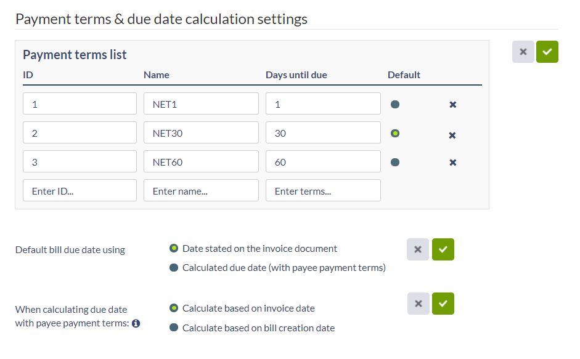The height and width of the screenshot is (359, 580).
Task: Open info icon next to payee payment terms
Action: pos(136,323)
